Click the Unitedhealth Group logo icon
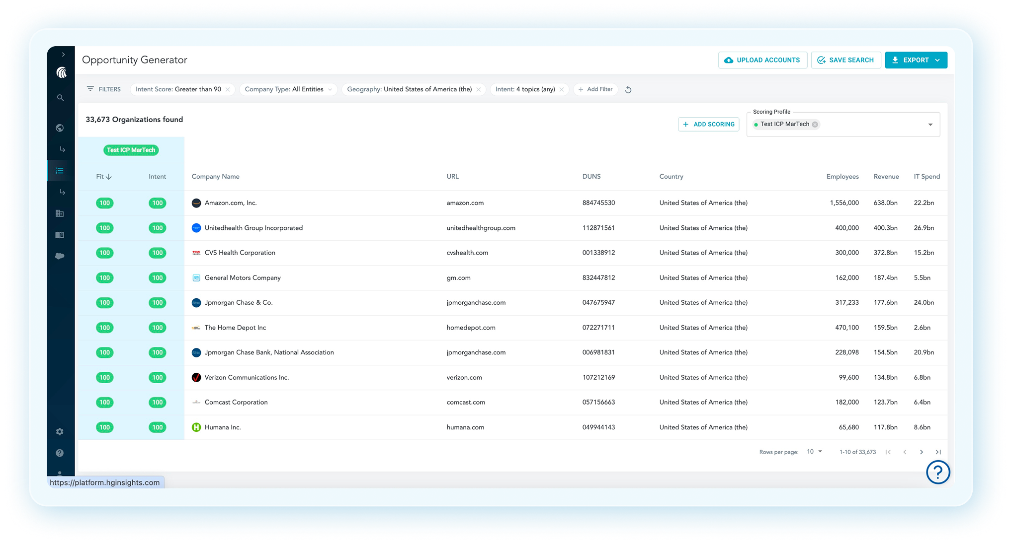 coord(196,228)
